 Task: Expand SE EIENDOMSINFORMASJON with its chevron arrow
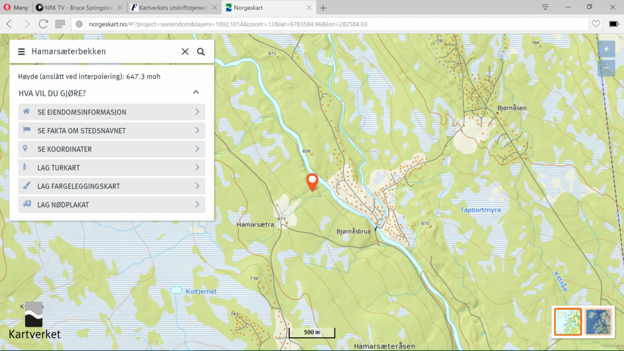click(197, 112)
